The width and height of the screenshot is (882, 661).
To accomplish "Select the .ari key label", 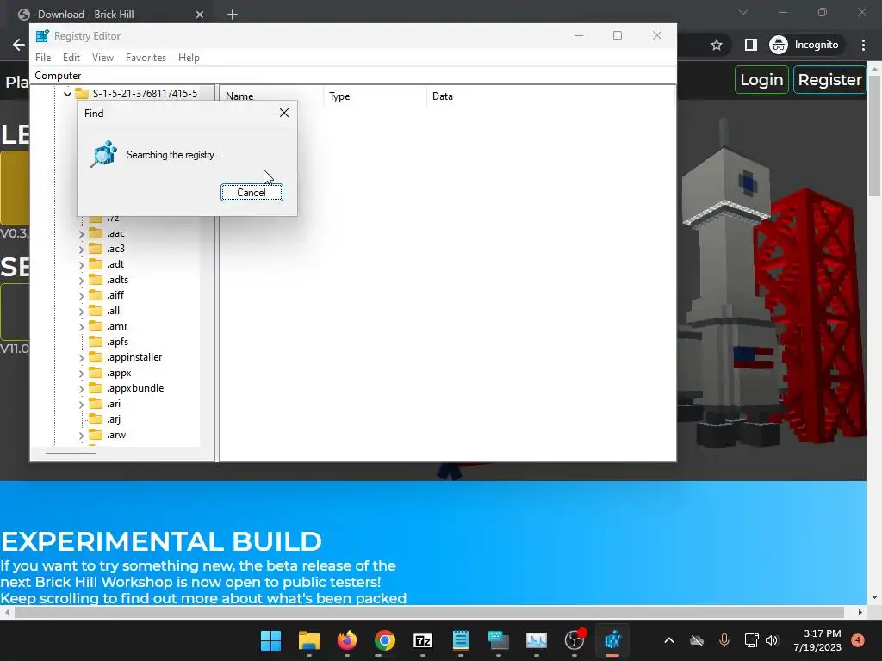I will [x=114, y=404].
